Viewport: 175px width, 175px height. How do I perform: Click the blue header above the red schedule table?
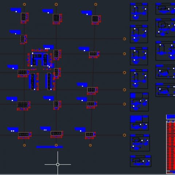(171, 117)
